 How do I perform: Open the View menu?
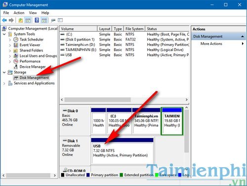point(33,13)
